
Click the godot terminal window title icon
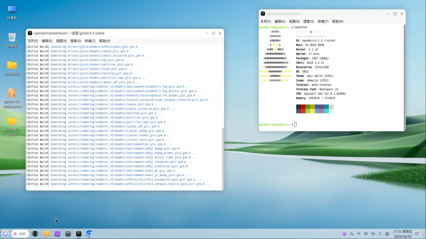30,33
